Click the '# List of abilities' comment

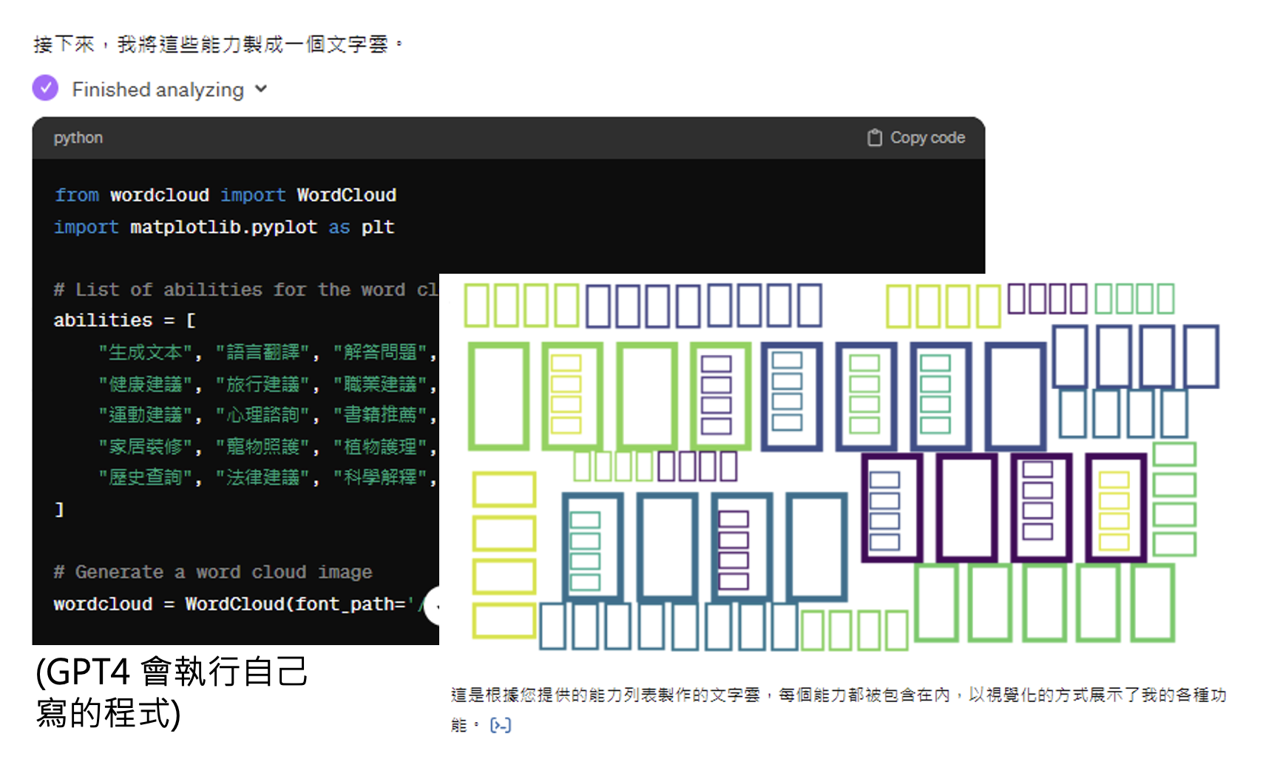coord(244,289)
